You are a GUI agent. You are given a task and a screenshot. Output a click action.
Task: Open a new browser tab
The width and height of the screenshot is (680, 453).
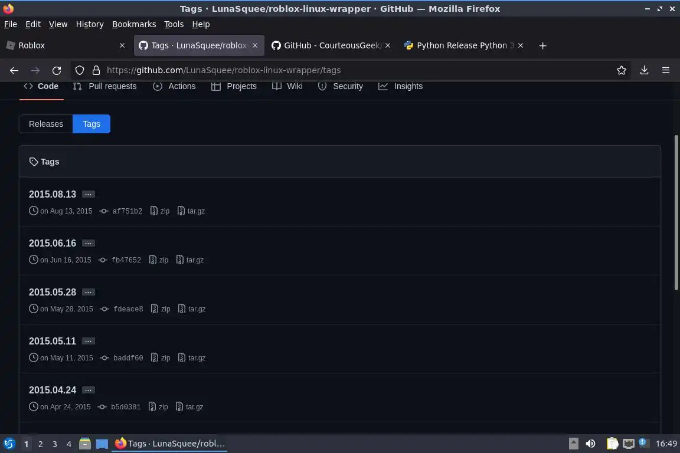542,45
